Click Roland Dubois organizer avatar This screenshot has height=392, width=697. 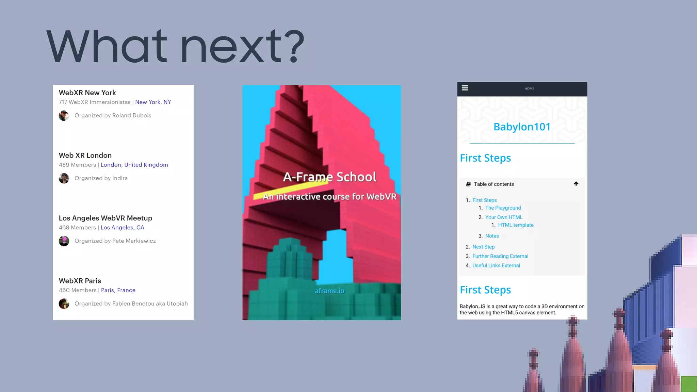[64, 116]
